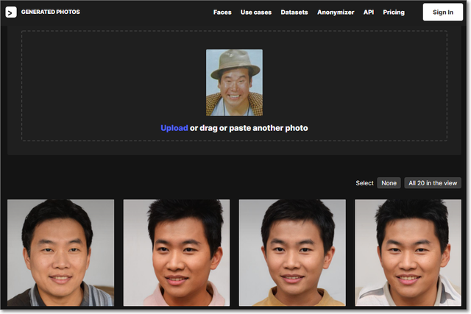
Task: Click the blue Upload link
Action: click(174, 128)
